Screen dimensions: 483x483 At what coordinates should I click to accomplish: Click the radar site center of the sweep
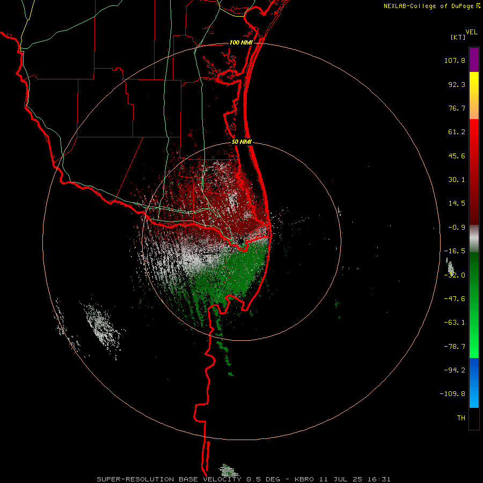[x=240, y=241]
